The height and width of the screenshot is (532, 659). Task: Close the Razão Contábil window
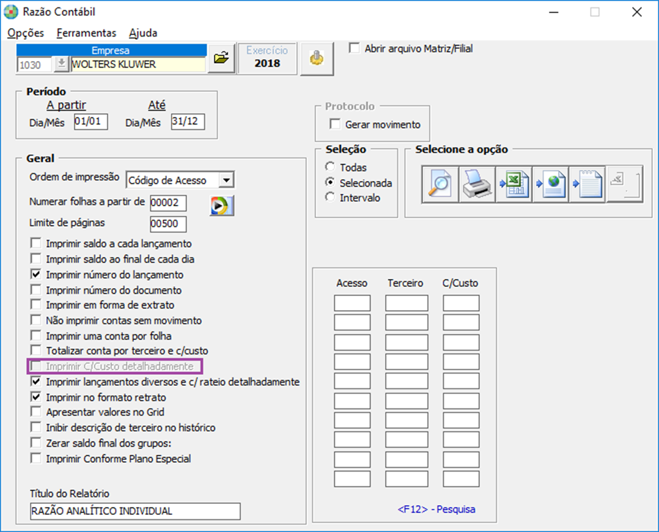click(637, 12)
